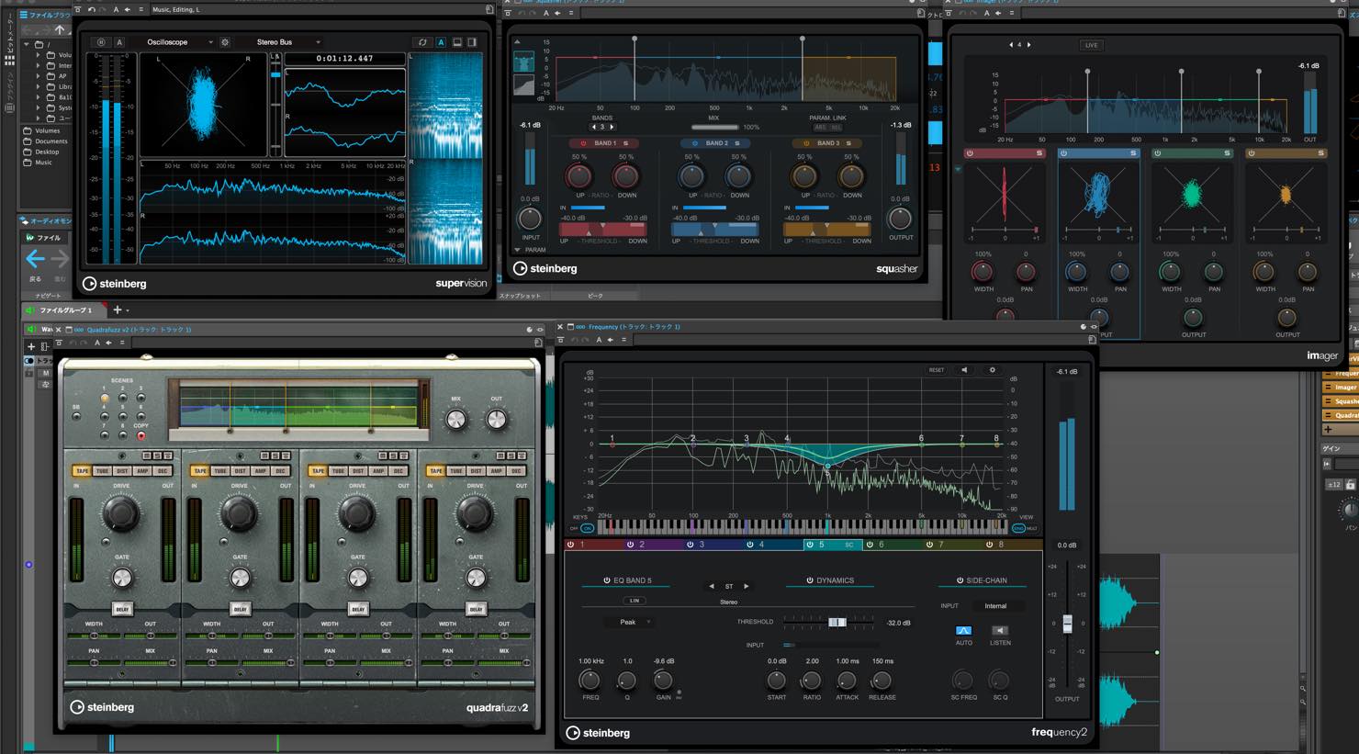This screenshot has width=1359, height=754.
Task: Solo the green Imager band
Action: click(1227, 153)
